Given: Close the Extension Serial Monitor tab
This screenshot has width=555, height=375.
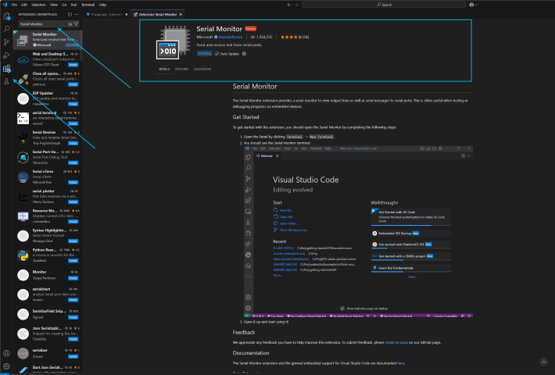Looking at the screenshot, I should [181, 15].
